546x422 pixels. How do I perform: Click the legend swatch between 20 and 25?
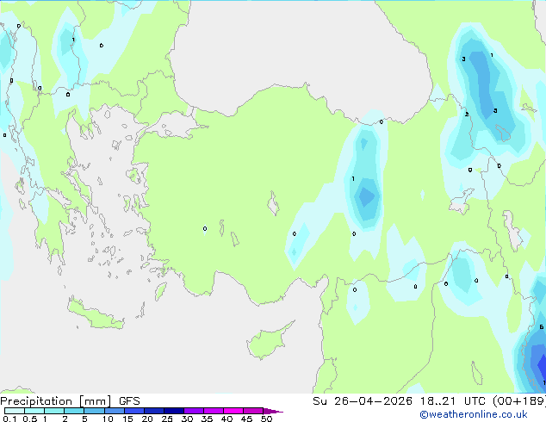153,411
